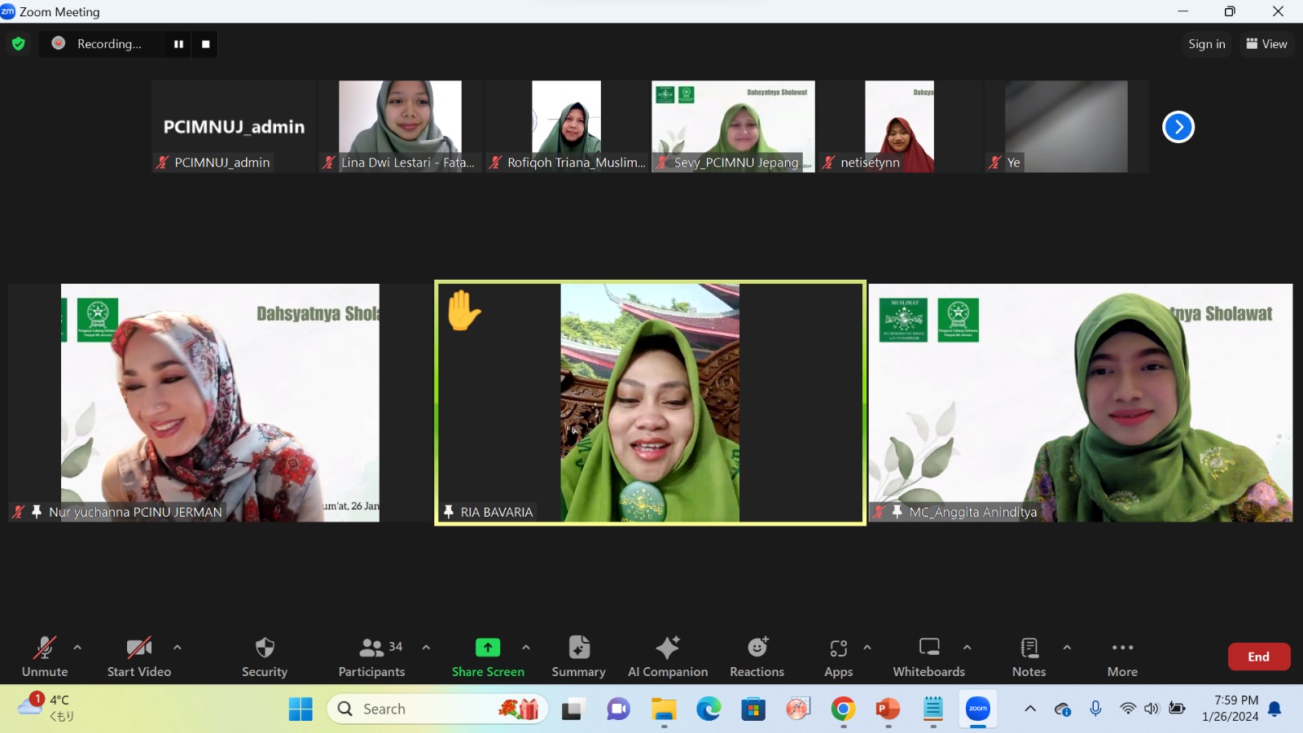1303x733 pixels.
Task: Open the View menu
Action: 1266,44
